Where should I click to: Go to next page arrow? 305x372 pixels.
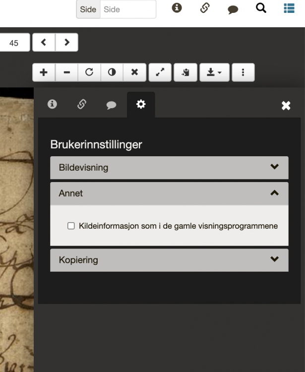[x=66, y=43]
